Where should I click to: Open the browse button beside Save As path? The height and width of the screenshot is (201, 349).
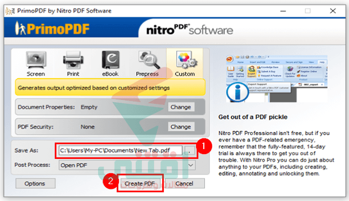(x=189, y=150)
